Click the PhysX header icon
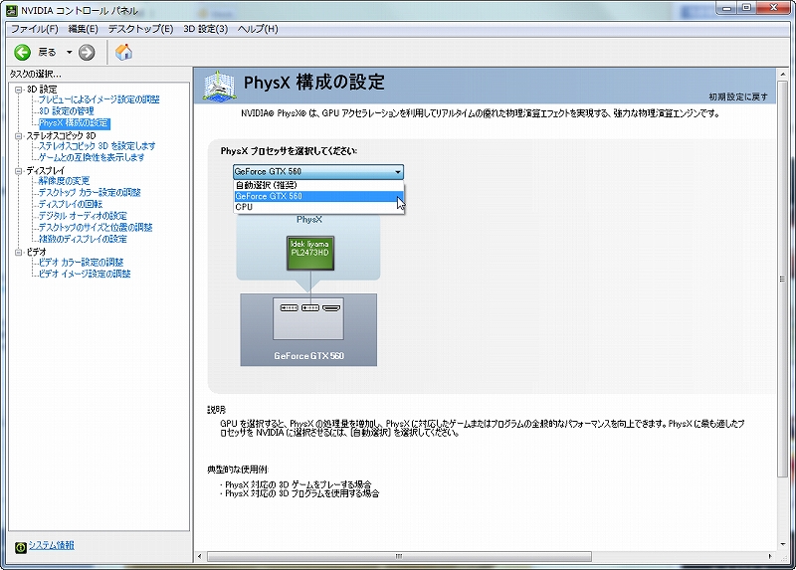796x570 pixels. (219, 86)
